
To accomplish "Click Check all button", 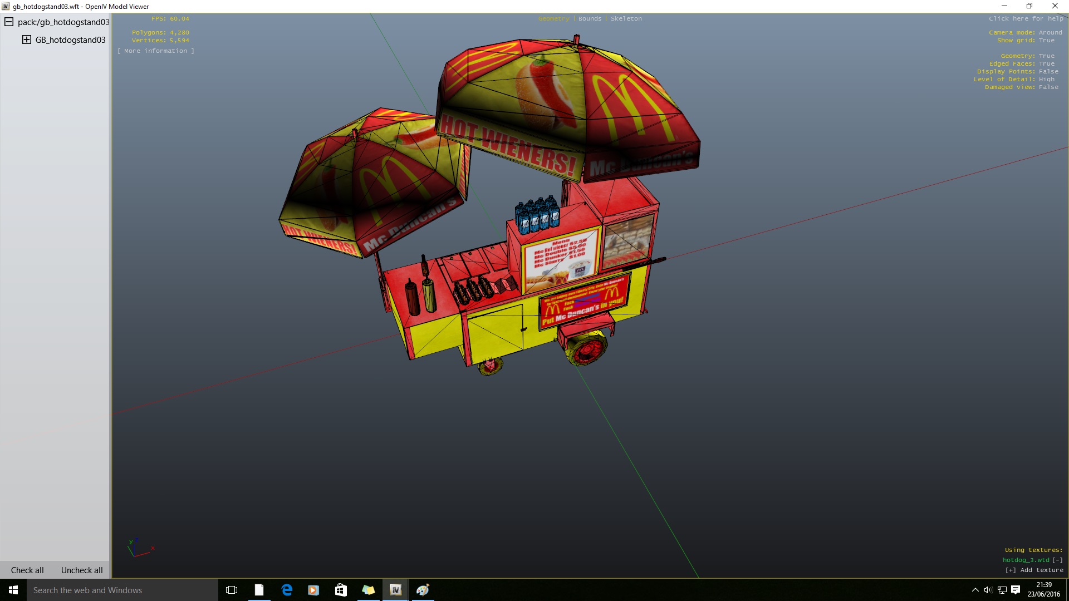I will click(27, 570).
